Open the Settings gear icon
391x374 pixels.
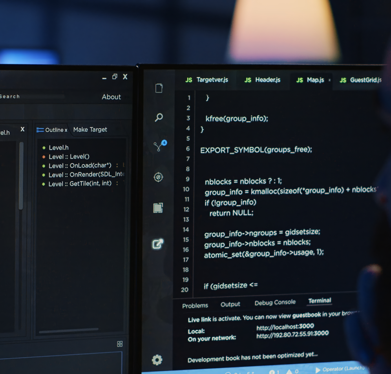157,360
